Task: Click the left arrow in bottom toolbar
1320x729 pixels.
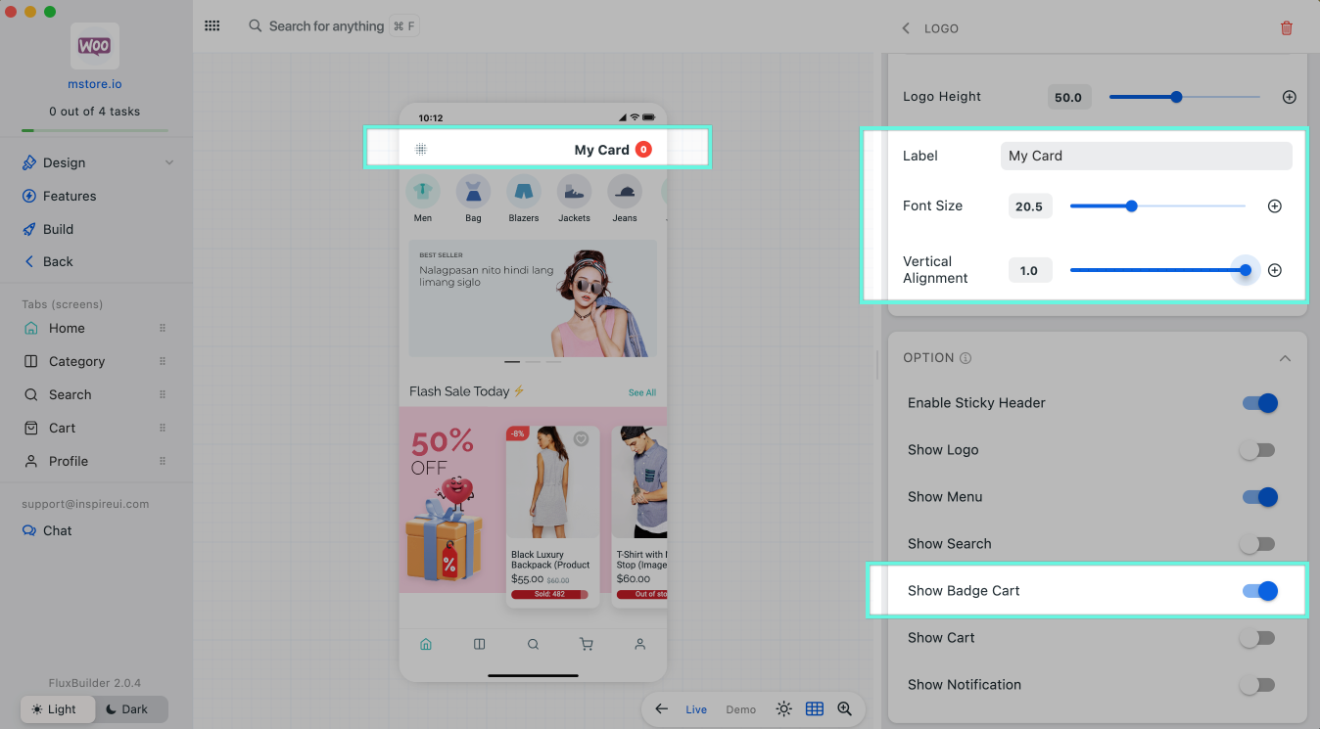Action: 662,709
